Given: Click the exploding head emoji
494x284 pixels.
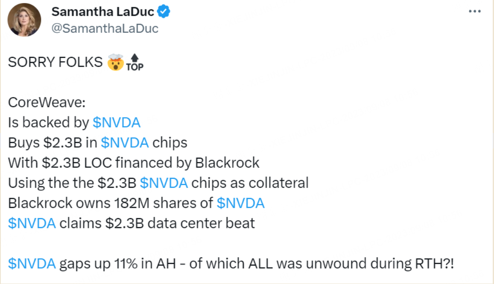Looking at the screenshot, I should [x=115, y=62].
